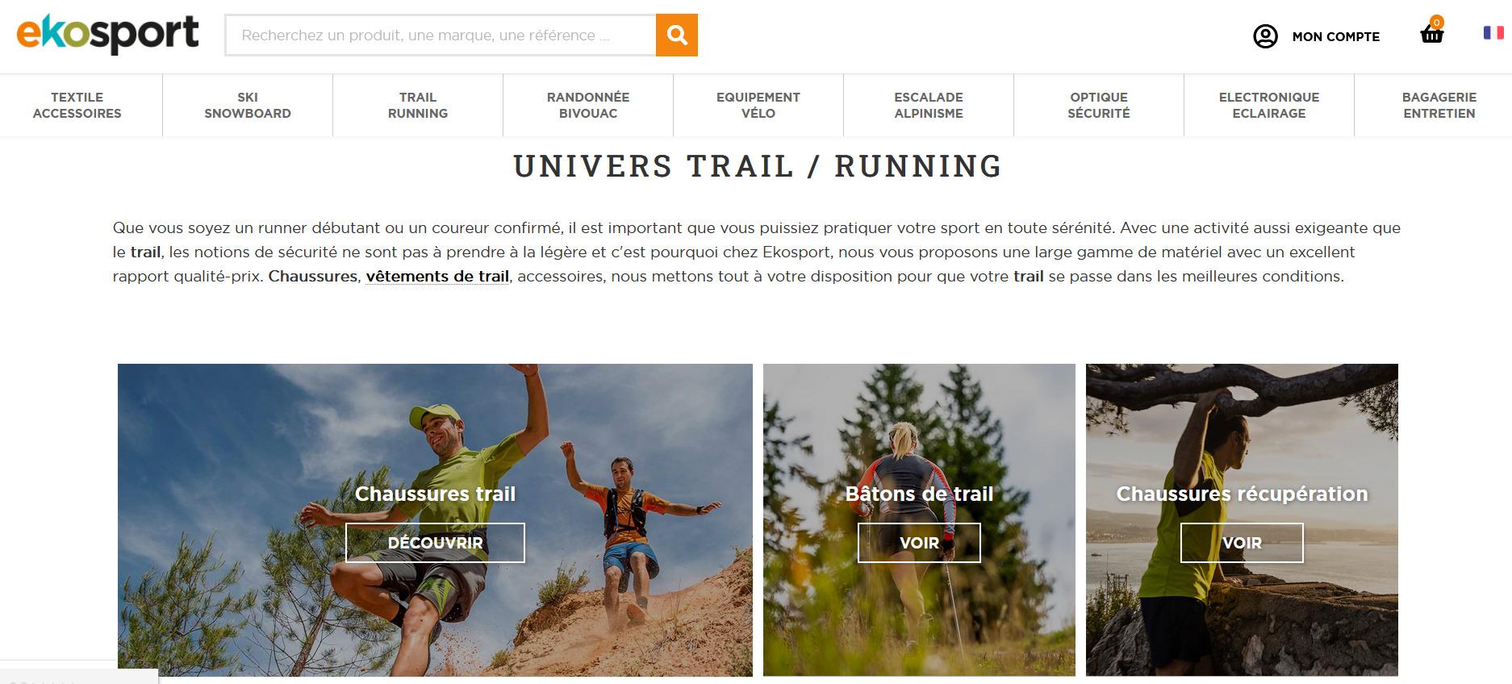Click the user account profile icon
This screenshot has width=1512, height=684.
1265,36
